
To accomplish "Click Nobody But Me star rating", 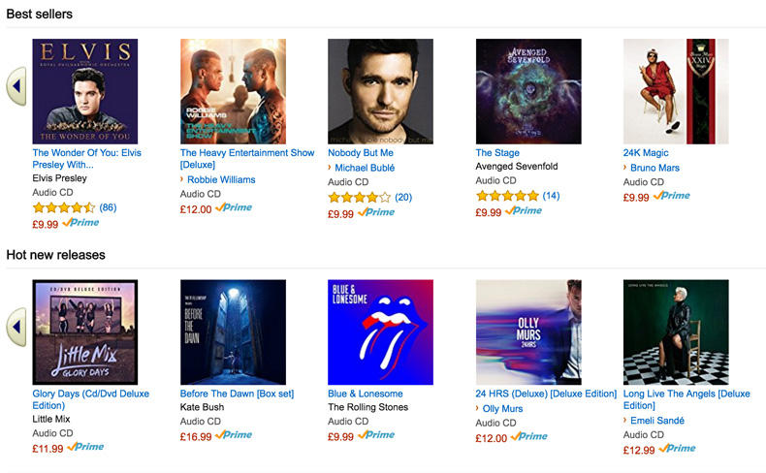I will 359,198.
